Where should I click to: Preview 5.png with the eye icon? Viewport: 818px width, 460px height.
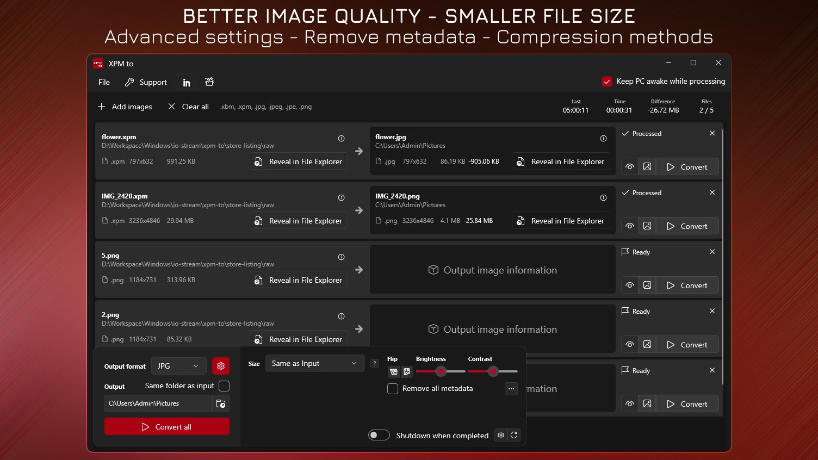coord(630,285)
